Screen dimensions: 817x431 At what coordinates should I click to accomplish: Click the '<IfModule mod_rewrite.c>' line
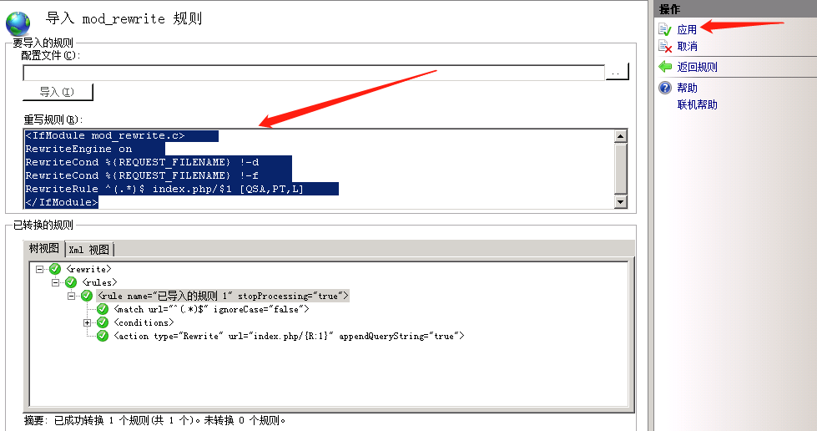(105, 135)
